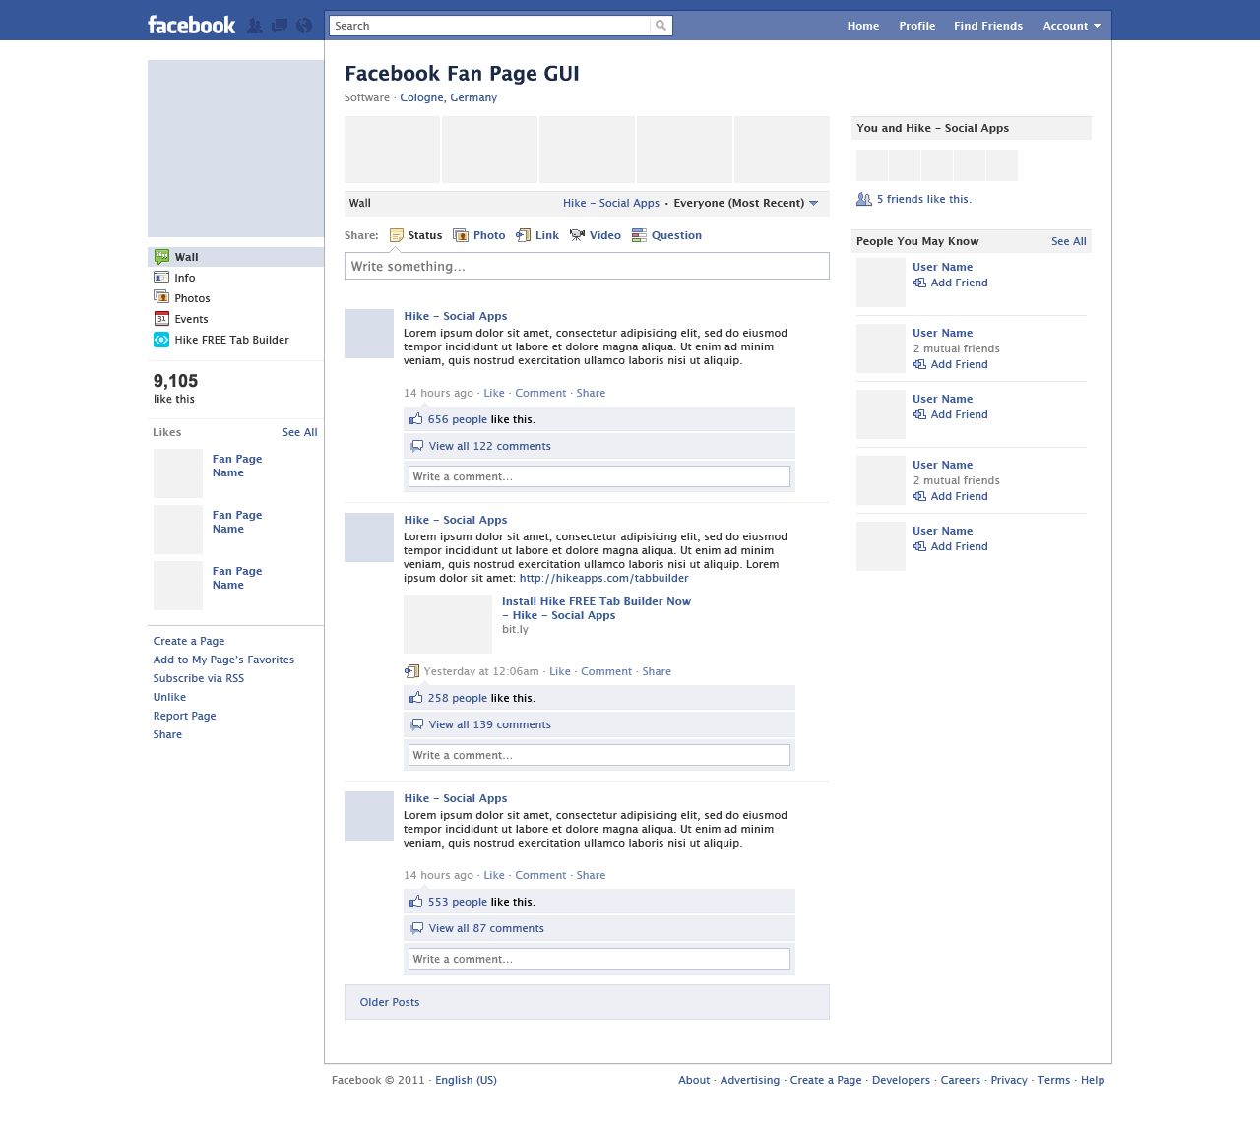
Task: Click thumbs-up icon beside 258 people
Action: tap(416, 698)
